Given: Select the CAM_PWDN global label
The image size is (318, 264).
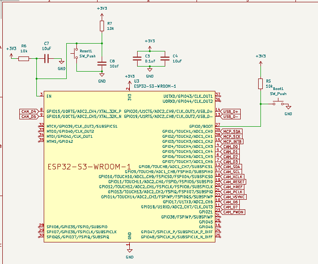Looking at the screenshot, I should 233,212.
